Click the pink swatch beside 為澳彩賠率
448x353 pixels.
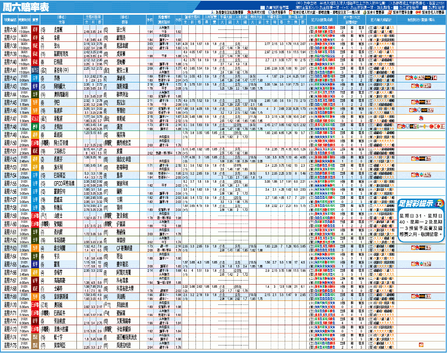[x=425, y=8]
